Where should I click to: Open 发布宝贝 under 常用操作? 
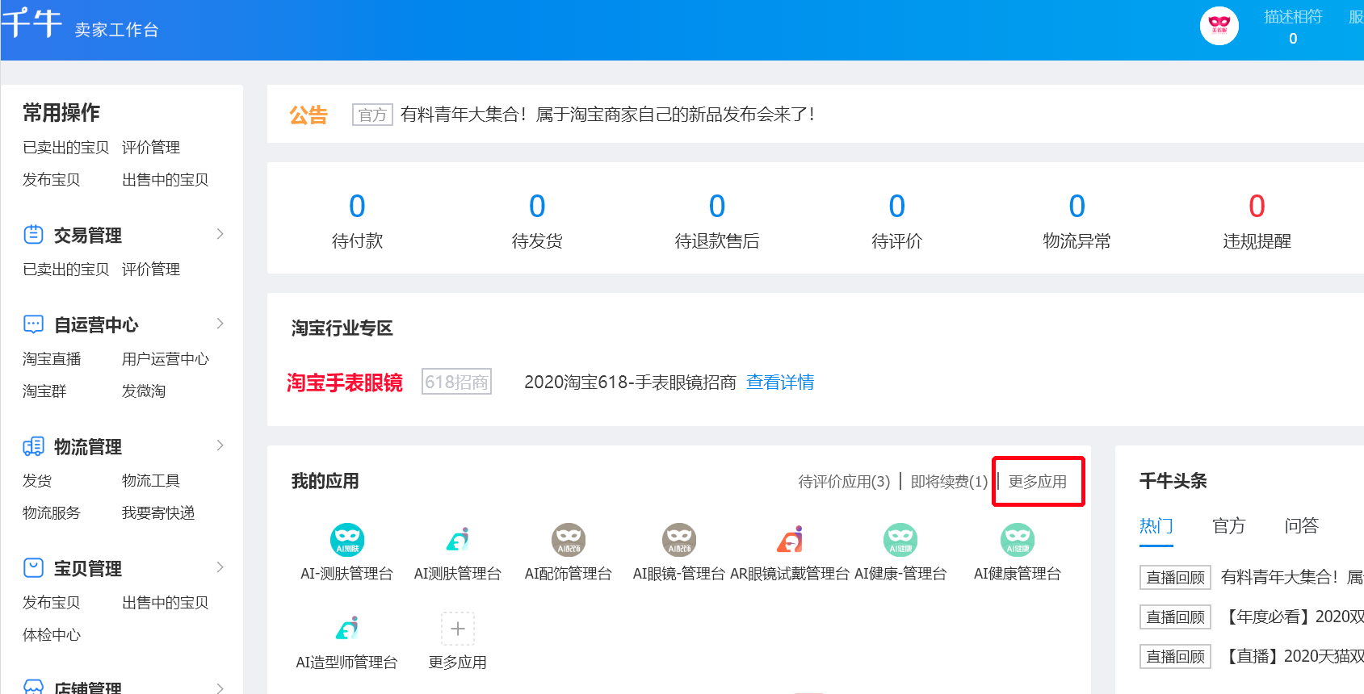[x=52, y=180]
